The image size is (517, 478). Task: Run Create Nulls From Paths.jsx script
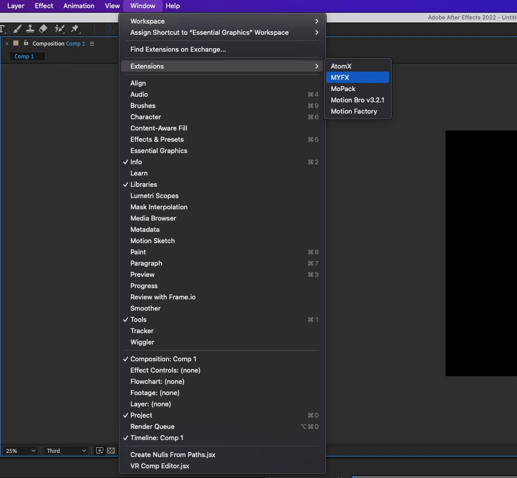(x=222, y=454)
